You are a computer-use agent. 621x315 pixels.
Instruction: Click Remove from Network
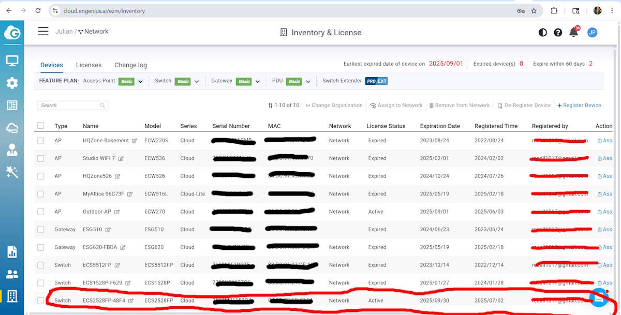pyautogui.click(x=459, y=106)
